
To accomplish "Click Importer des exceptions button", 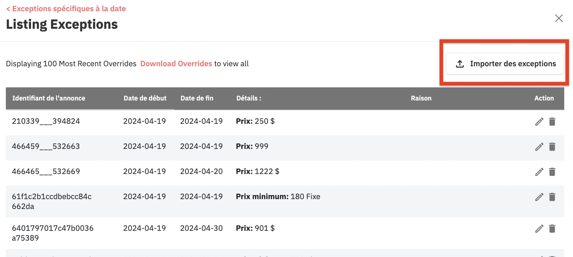I will tap(505, 64).
